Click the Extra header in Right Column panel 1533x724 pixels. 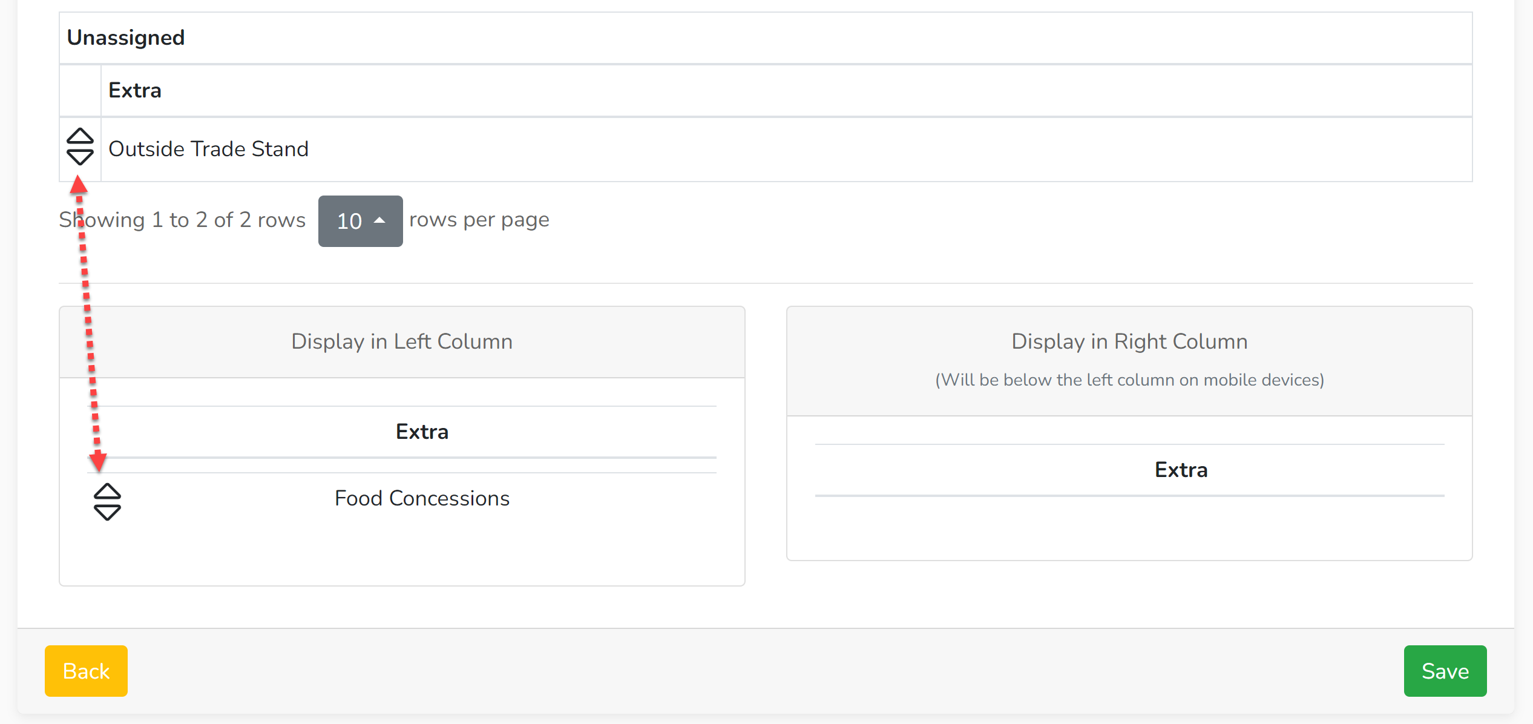(x=1181, y=470)
